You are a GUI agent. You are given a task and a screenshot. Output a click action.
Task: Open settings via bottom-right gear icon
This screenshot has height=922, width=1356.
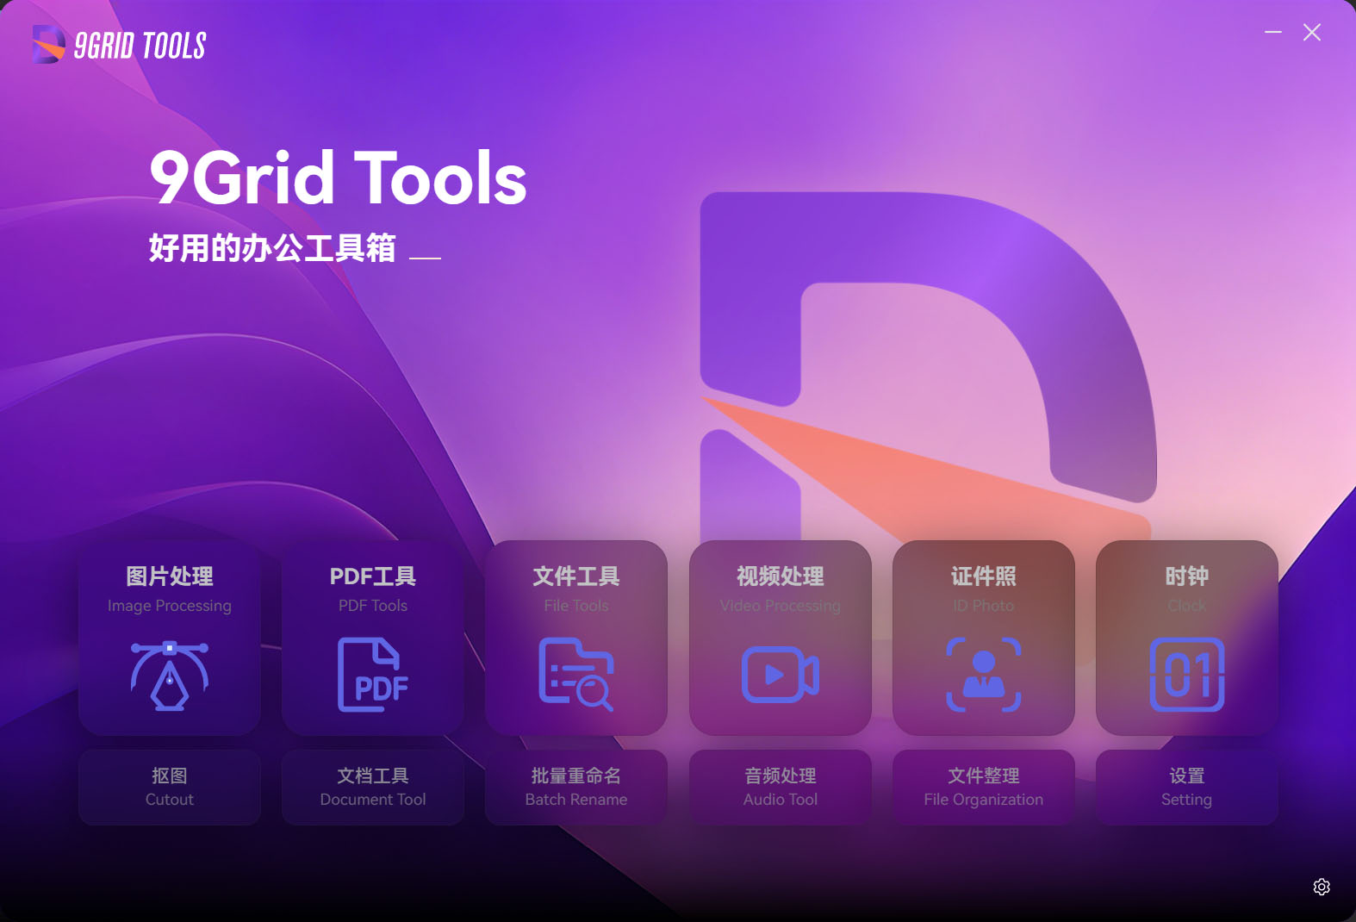tap(1322, 887)
